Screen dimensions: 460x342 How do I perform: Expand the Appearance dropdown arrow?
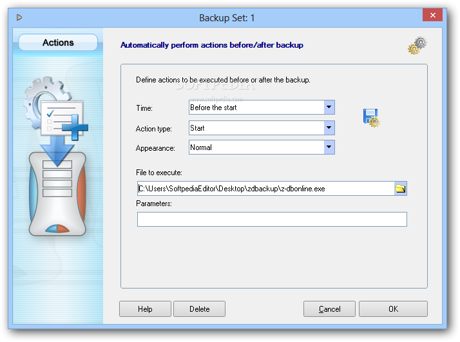tap(329, 147)
